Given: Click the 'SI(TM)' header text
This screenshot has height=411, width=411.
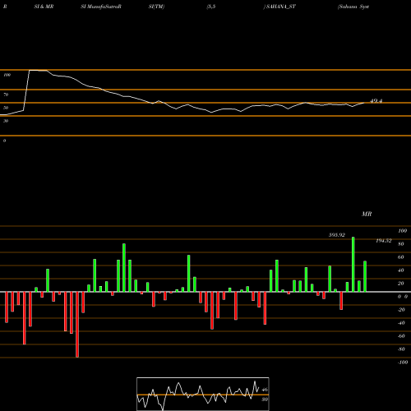Looking at the screenshot, I should [156, 7].
